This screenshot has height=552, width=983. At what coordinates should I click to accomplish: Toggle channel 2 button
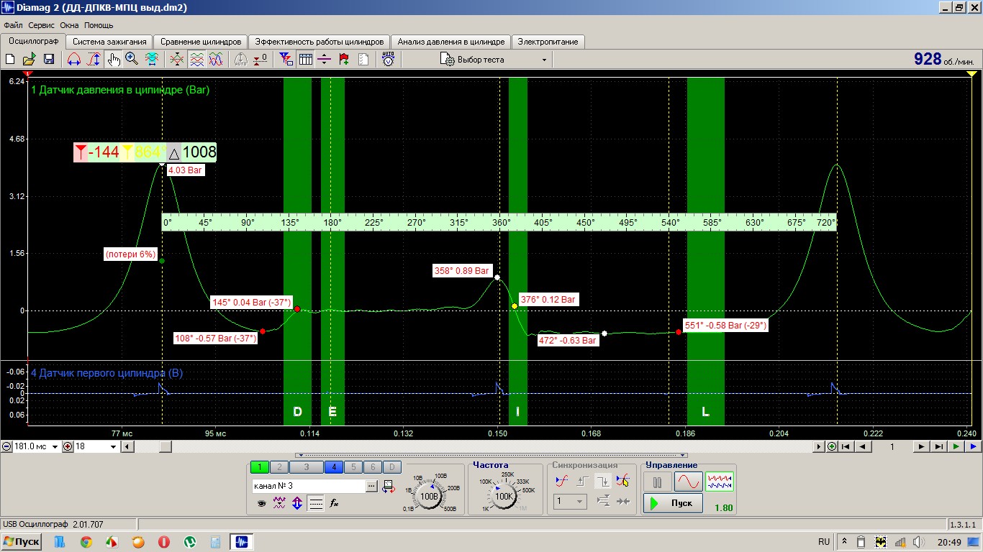tap(279, 467)
